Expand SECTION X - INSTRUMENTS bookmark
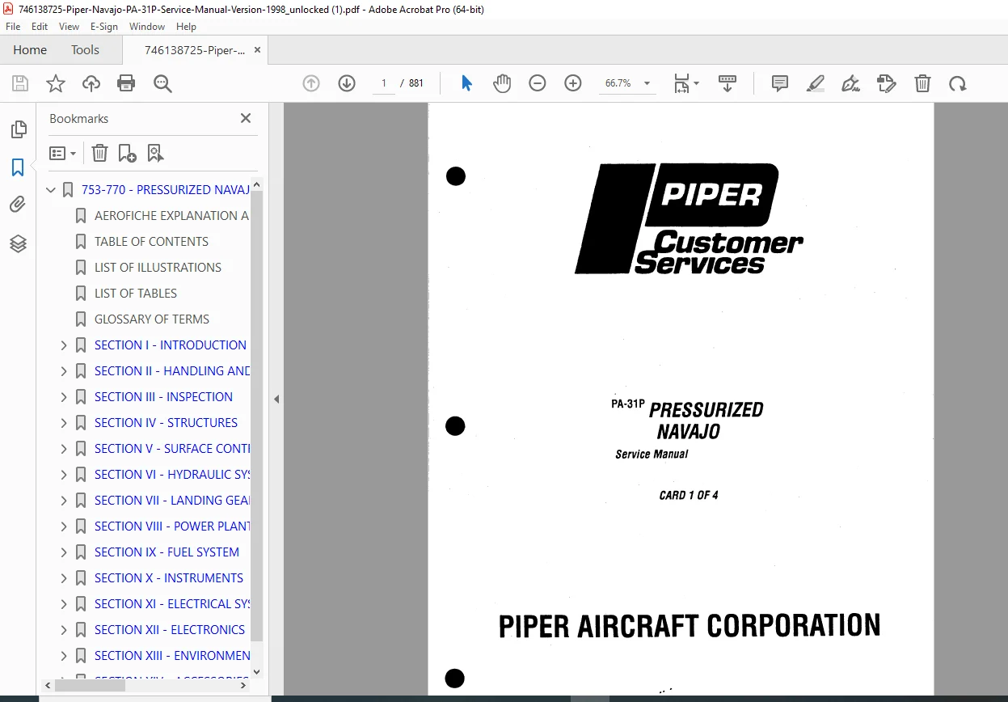The image size is (1008, 702). tap(64, 578)
